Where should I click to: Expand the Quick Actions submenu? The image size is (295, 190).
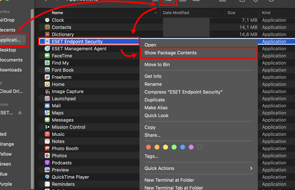point(199,169)
